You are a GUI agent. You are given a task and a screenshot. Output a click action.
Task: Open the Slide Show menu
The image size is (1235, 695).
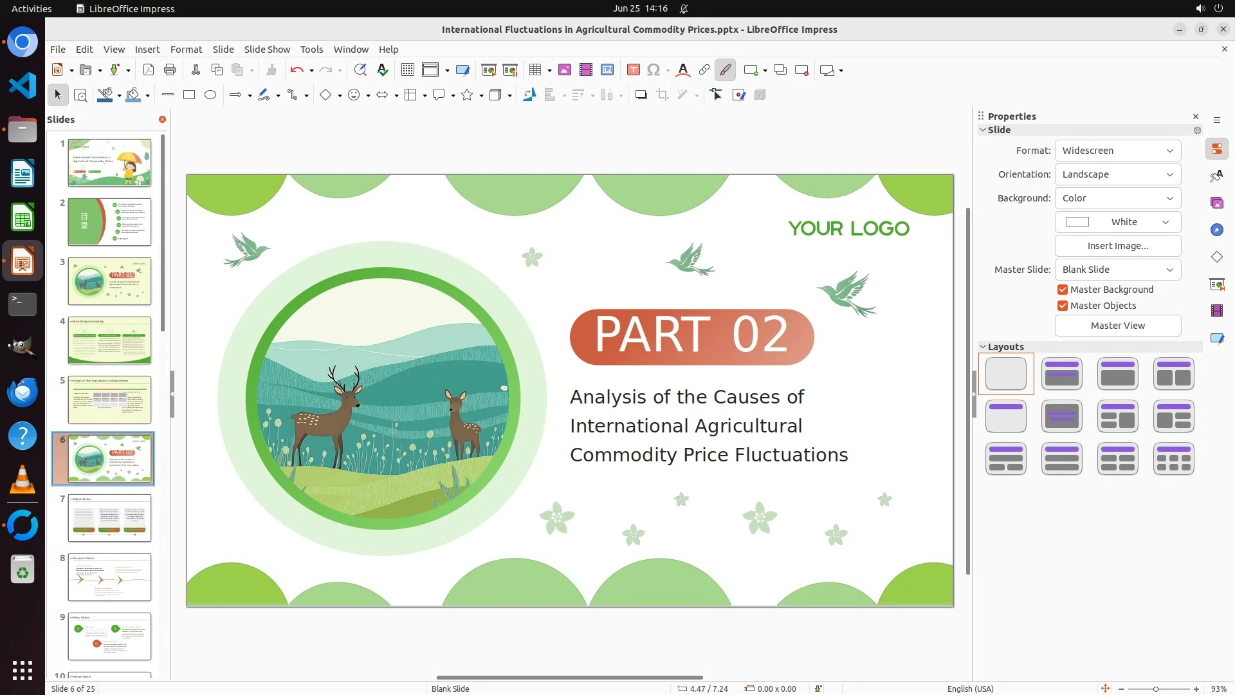[x=267, y=50]
